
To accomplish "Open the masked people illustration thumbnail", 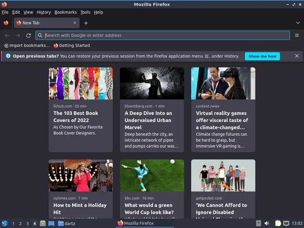I will coord(223,175).
